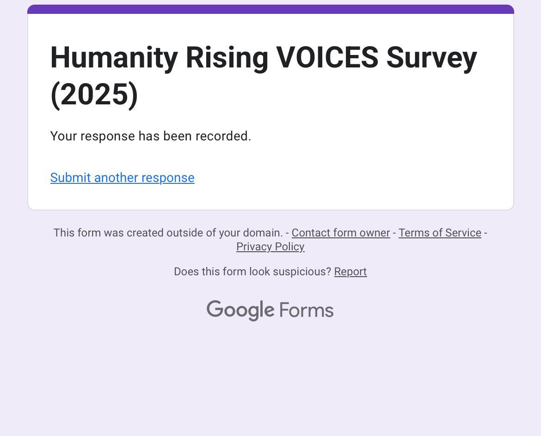Click the purple header bar of the card
This screenshot has width=541, height=436.
click(x=270, y=9)
